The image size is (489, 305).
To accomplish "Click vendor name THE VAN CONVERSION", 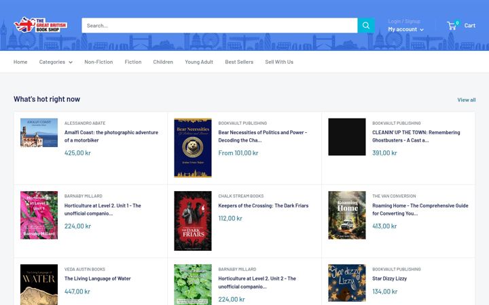I will (x=394, y=196).
